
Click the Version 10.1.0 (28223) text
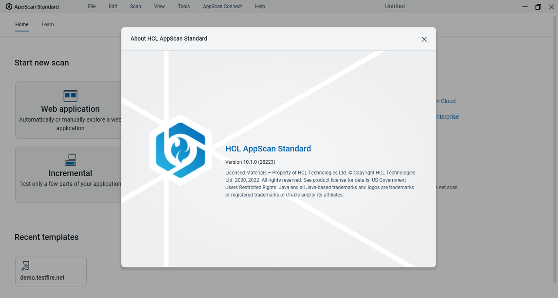(250, 162)
